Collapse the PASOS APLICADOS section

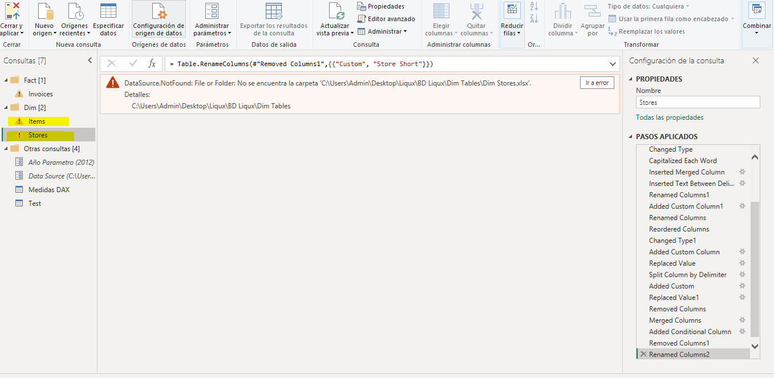tap(631, 137)
